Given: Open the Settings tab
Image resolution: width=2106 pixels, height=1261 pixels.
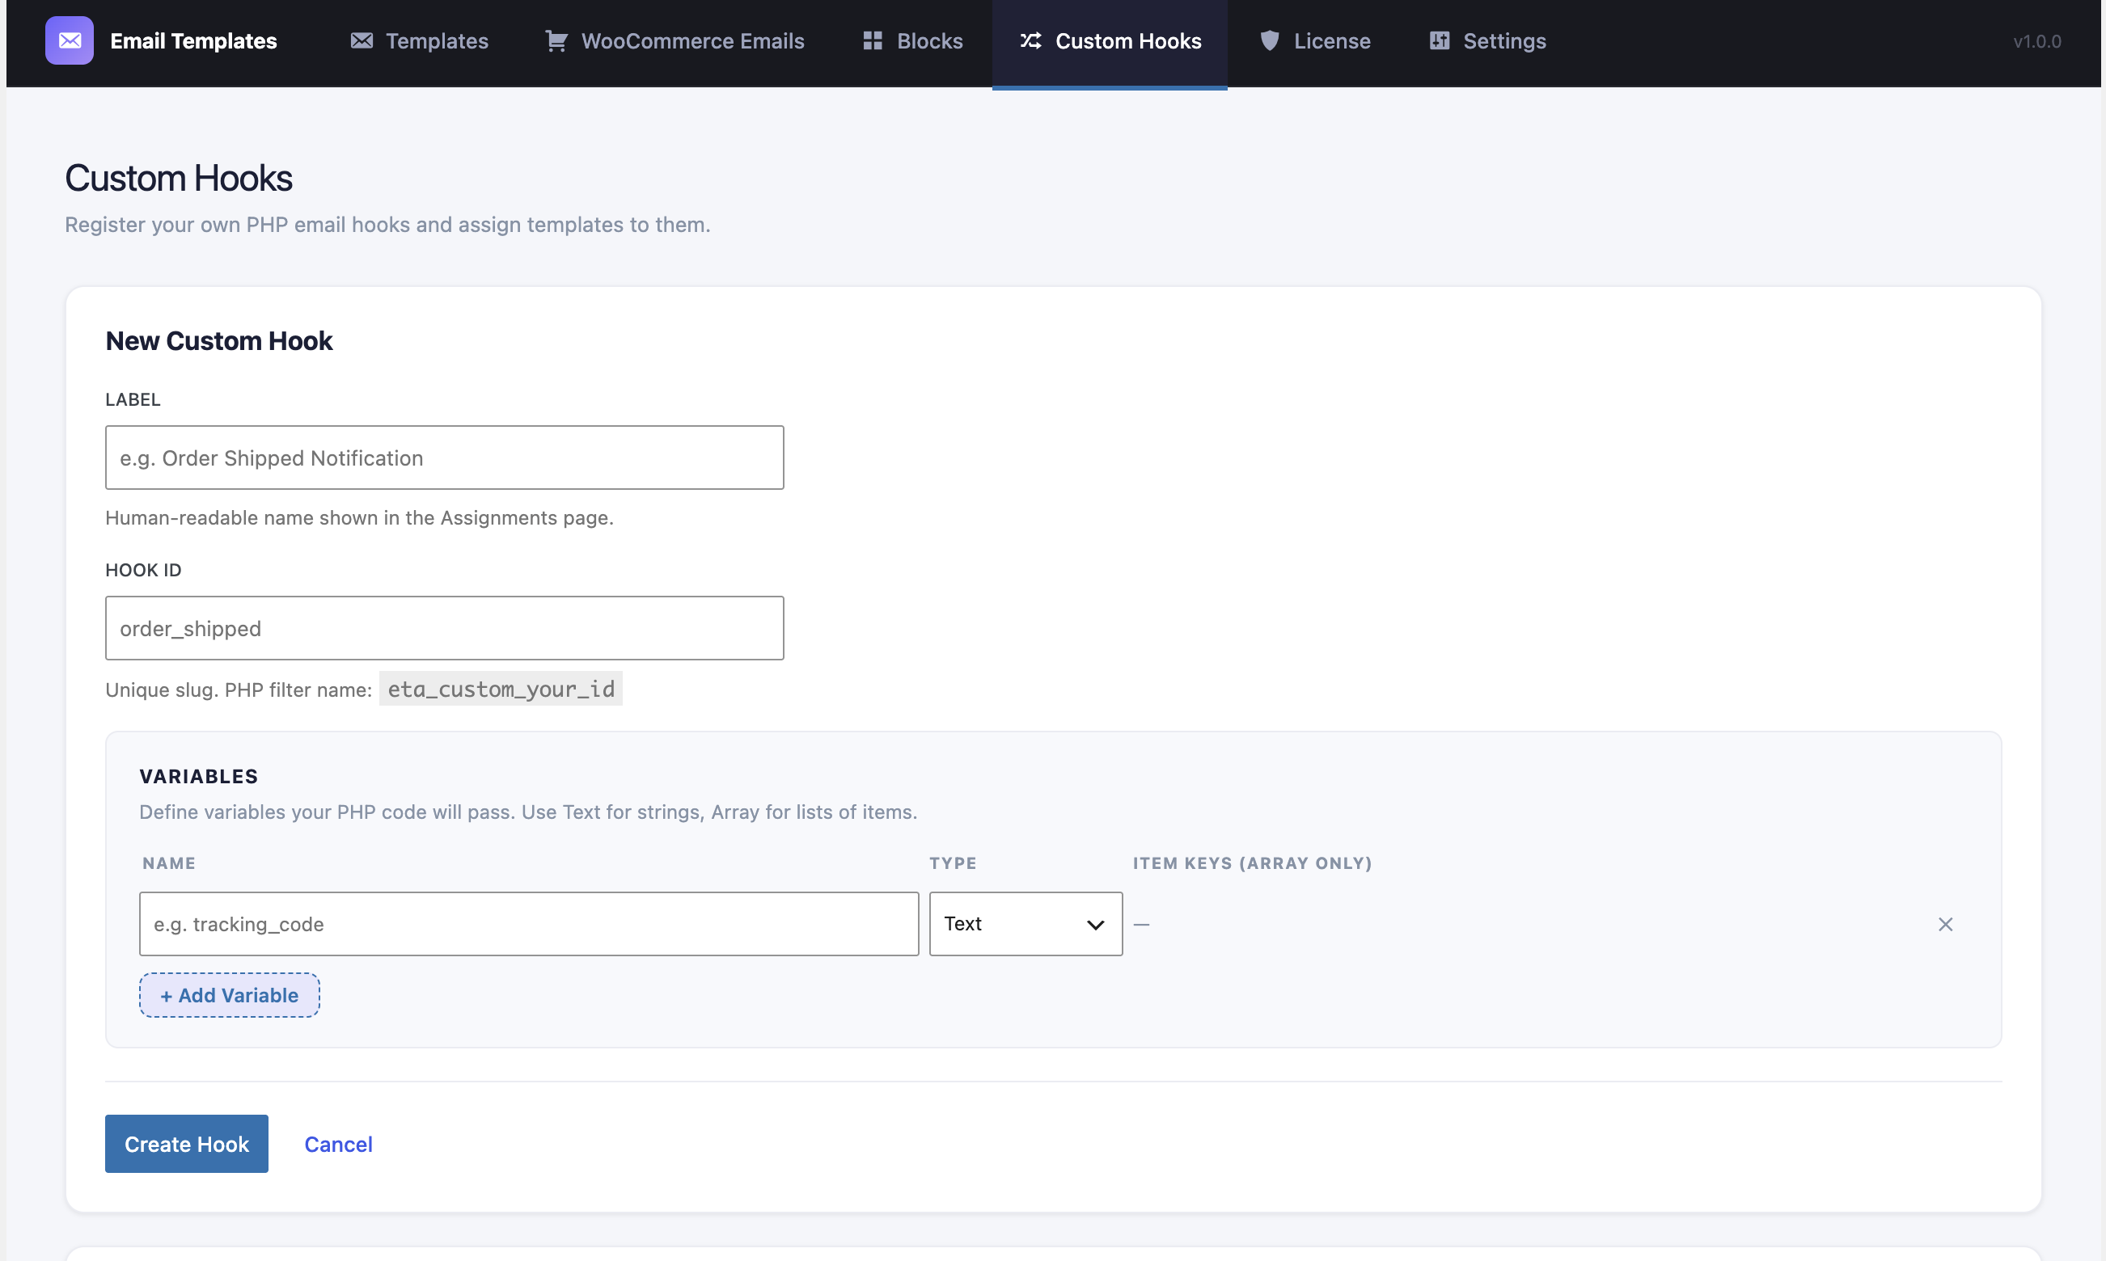Looking at the screenshot, I should (1487, 40).
